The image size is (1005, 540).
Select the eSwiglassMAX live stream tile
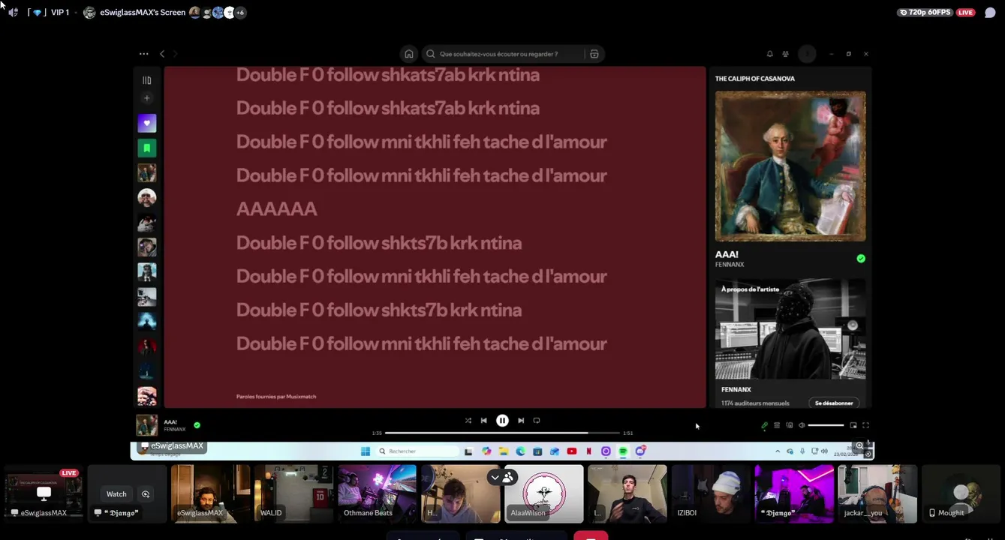(x=44, y=493)
